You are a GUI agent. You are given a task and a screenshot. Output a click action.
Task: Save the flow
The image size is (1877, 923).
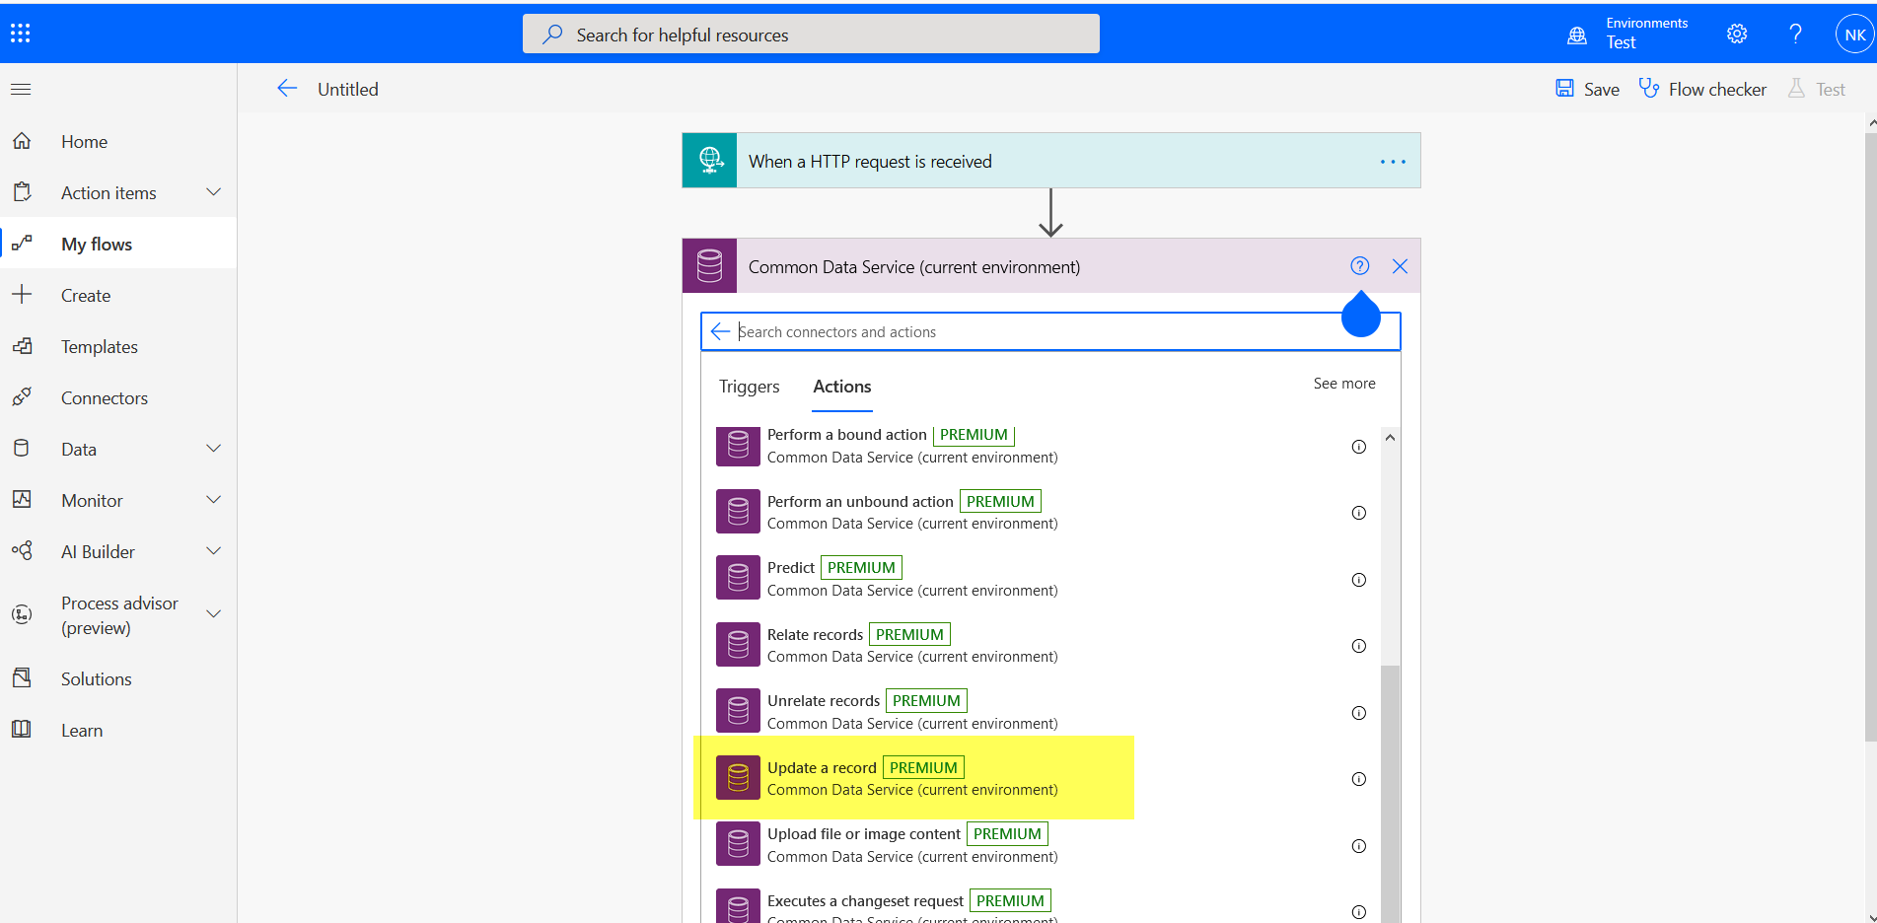pyautogui.click(x=1587, y=89)
